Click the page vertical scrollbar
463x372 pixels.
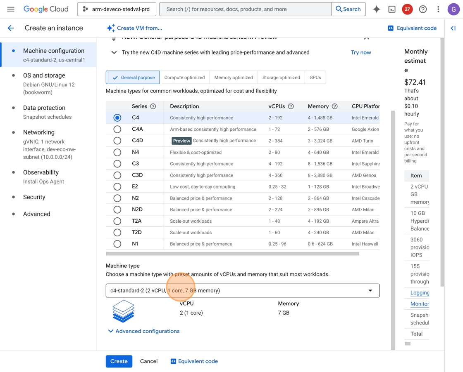[x=442, y=162]
